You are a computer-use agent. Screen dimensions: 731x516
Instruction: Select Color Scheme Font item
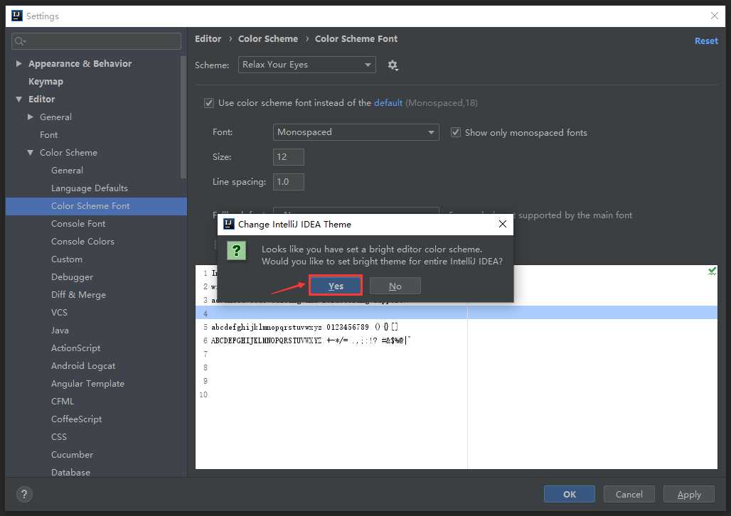click(96, 206)
